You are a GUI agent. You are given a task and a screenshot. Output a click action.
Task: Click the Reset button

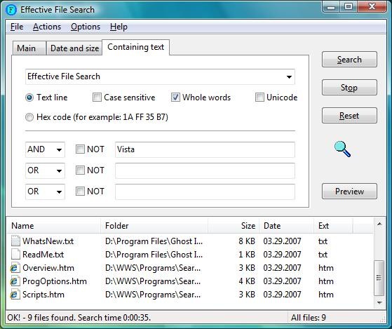(349, 116)
